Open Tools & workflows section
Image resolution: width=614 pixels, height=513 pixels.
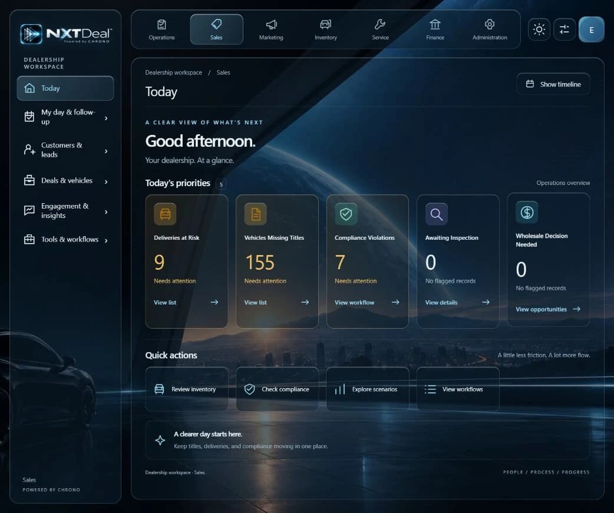coord(65,240)
